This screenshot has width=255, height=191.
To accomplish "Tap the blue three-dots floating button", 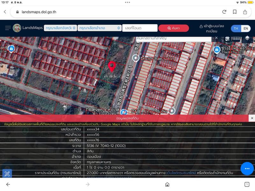I will [x=247, y=168].
